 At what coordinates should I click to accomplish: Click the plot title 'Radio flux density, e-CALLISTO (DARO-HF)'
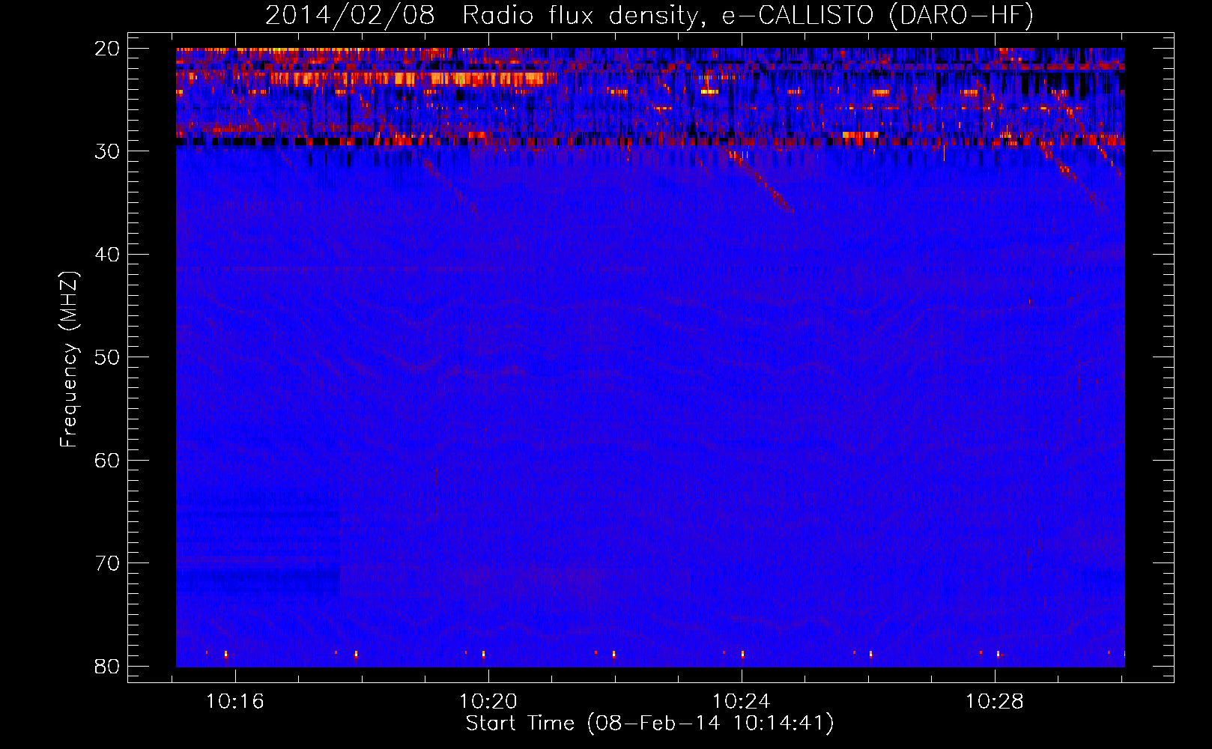click(x=748, y=15)
